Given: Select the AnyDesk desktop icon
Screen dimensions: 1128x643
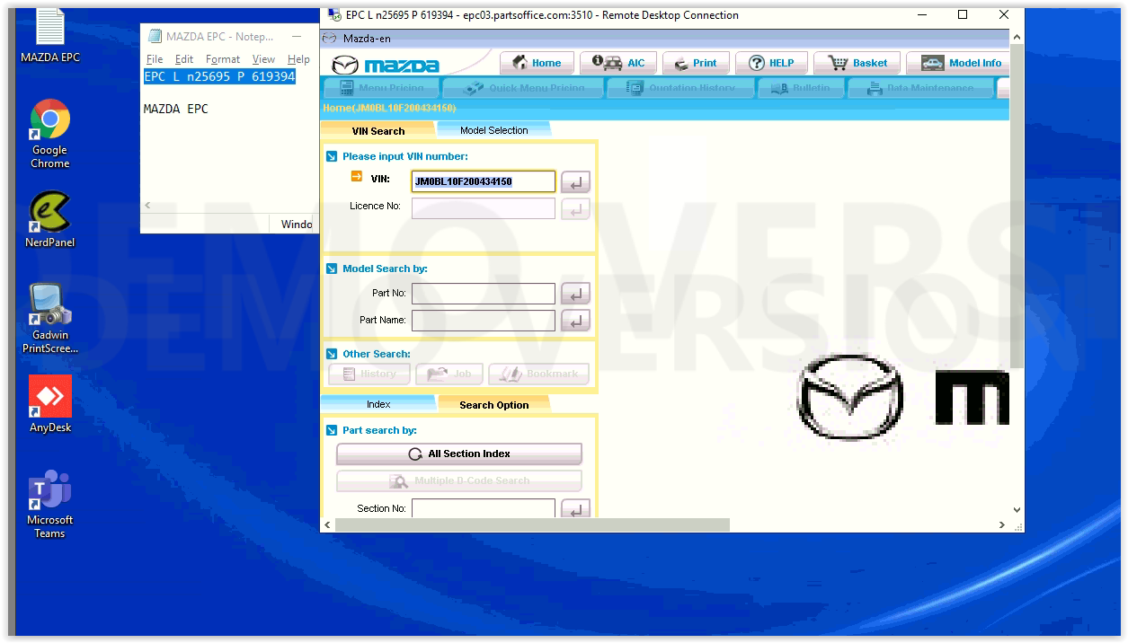Looking at the screenshot, I should click(x=50, y=405).
